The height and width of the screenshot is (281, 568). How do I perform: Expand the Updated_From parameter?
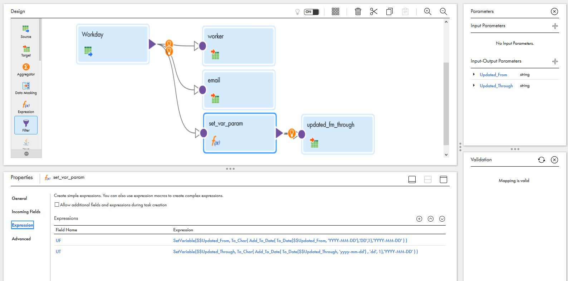(x=474, y=74)
